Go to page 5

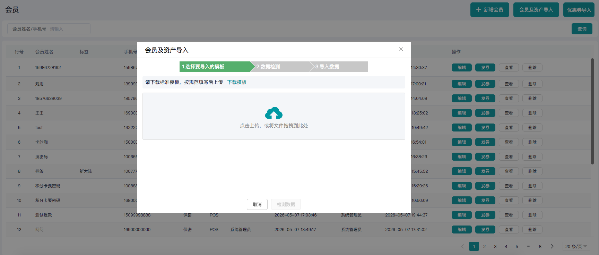point(517,246)
